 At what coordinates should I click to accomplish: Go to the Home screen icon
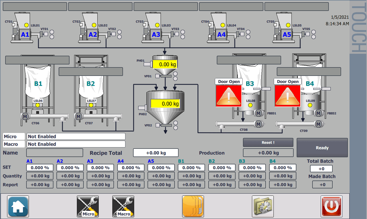(18, 206)
